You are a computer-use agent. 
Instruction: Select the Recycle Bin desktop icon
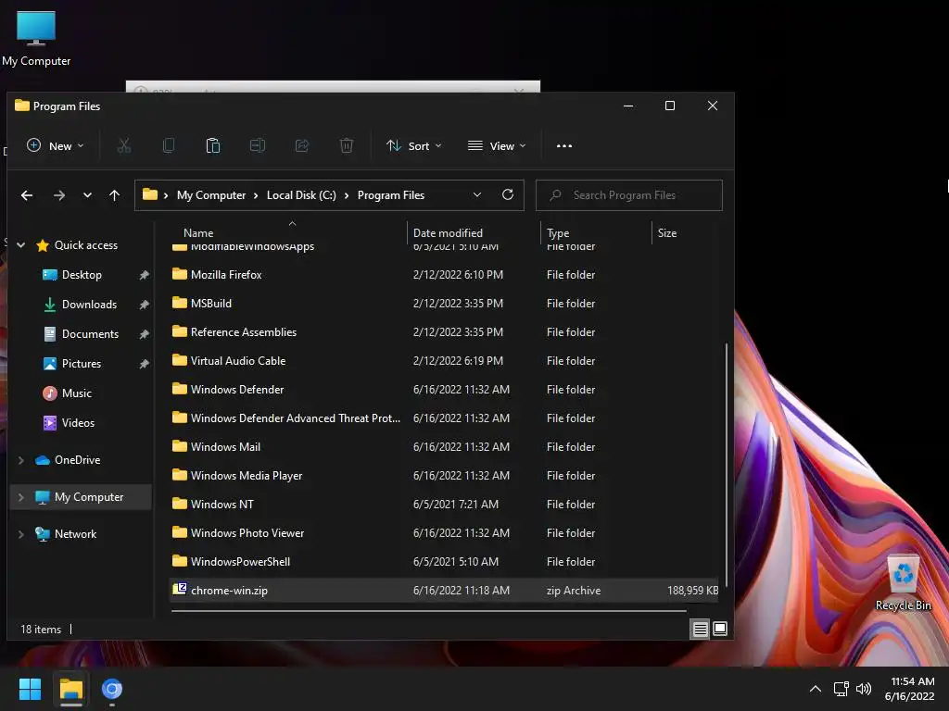[903, 583]
